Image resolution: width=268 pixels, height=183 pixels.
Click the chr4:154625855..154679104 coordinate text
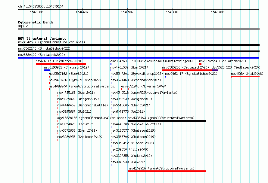(x=41, y=6)
